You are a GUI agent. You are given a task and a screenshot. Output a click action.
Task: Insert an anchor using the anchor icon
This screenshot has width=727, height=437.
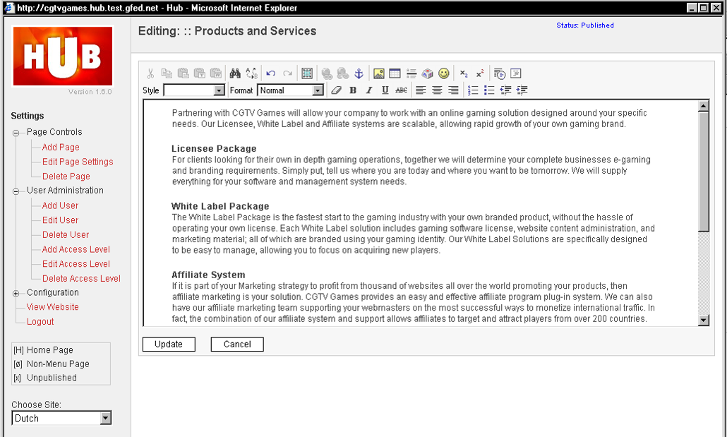359,73
